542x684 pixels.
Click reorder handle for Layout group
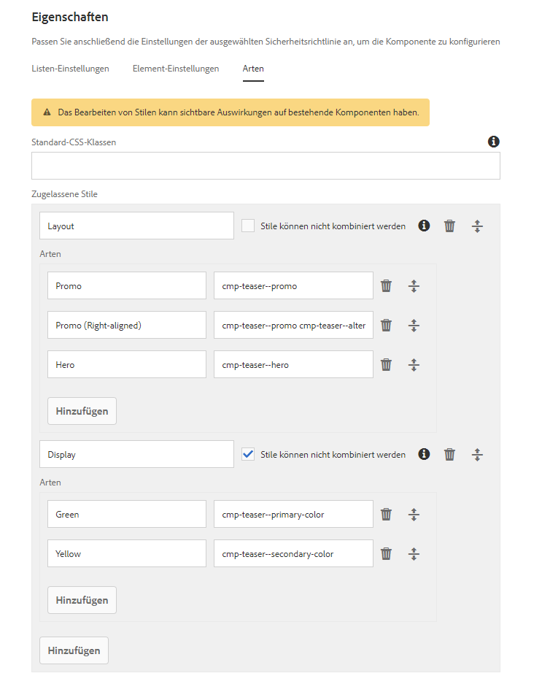[x=477, y=226]
